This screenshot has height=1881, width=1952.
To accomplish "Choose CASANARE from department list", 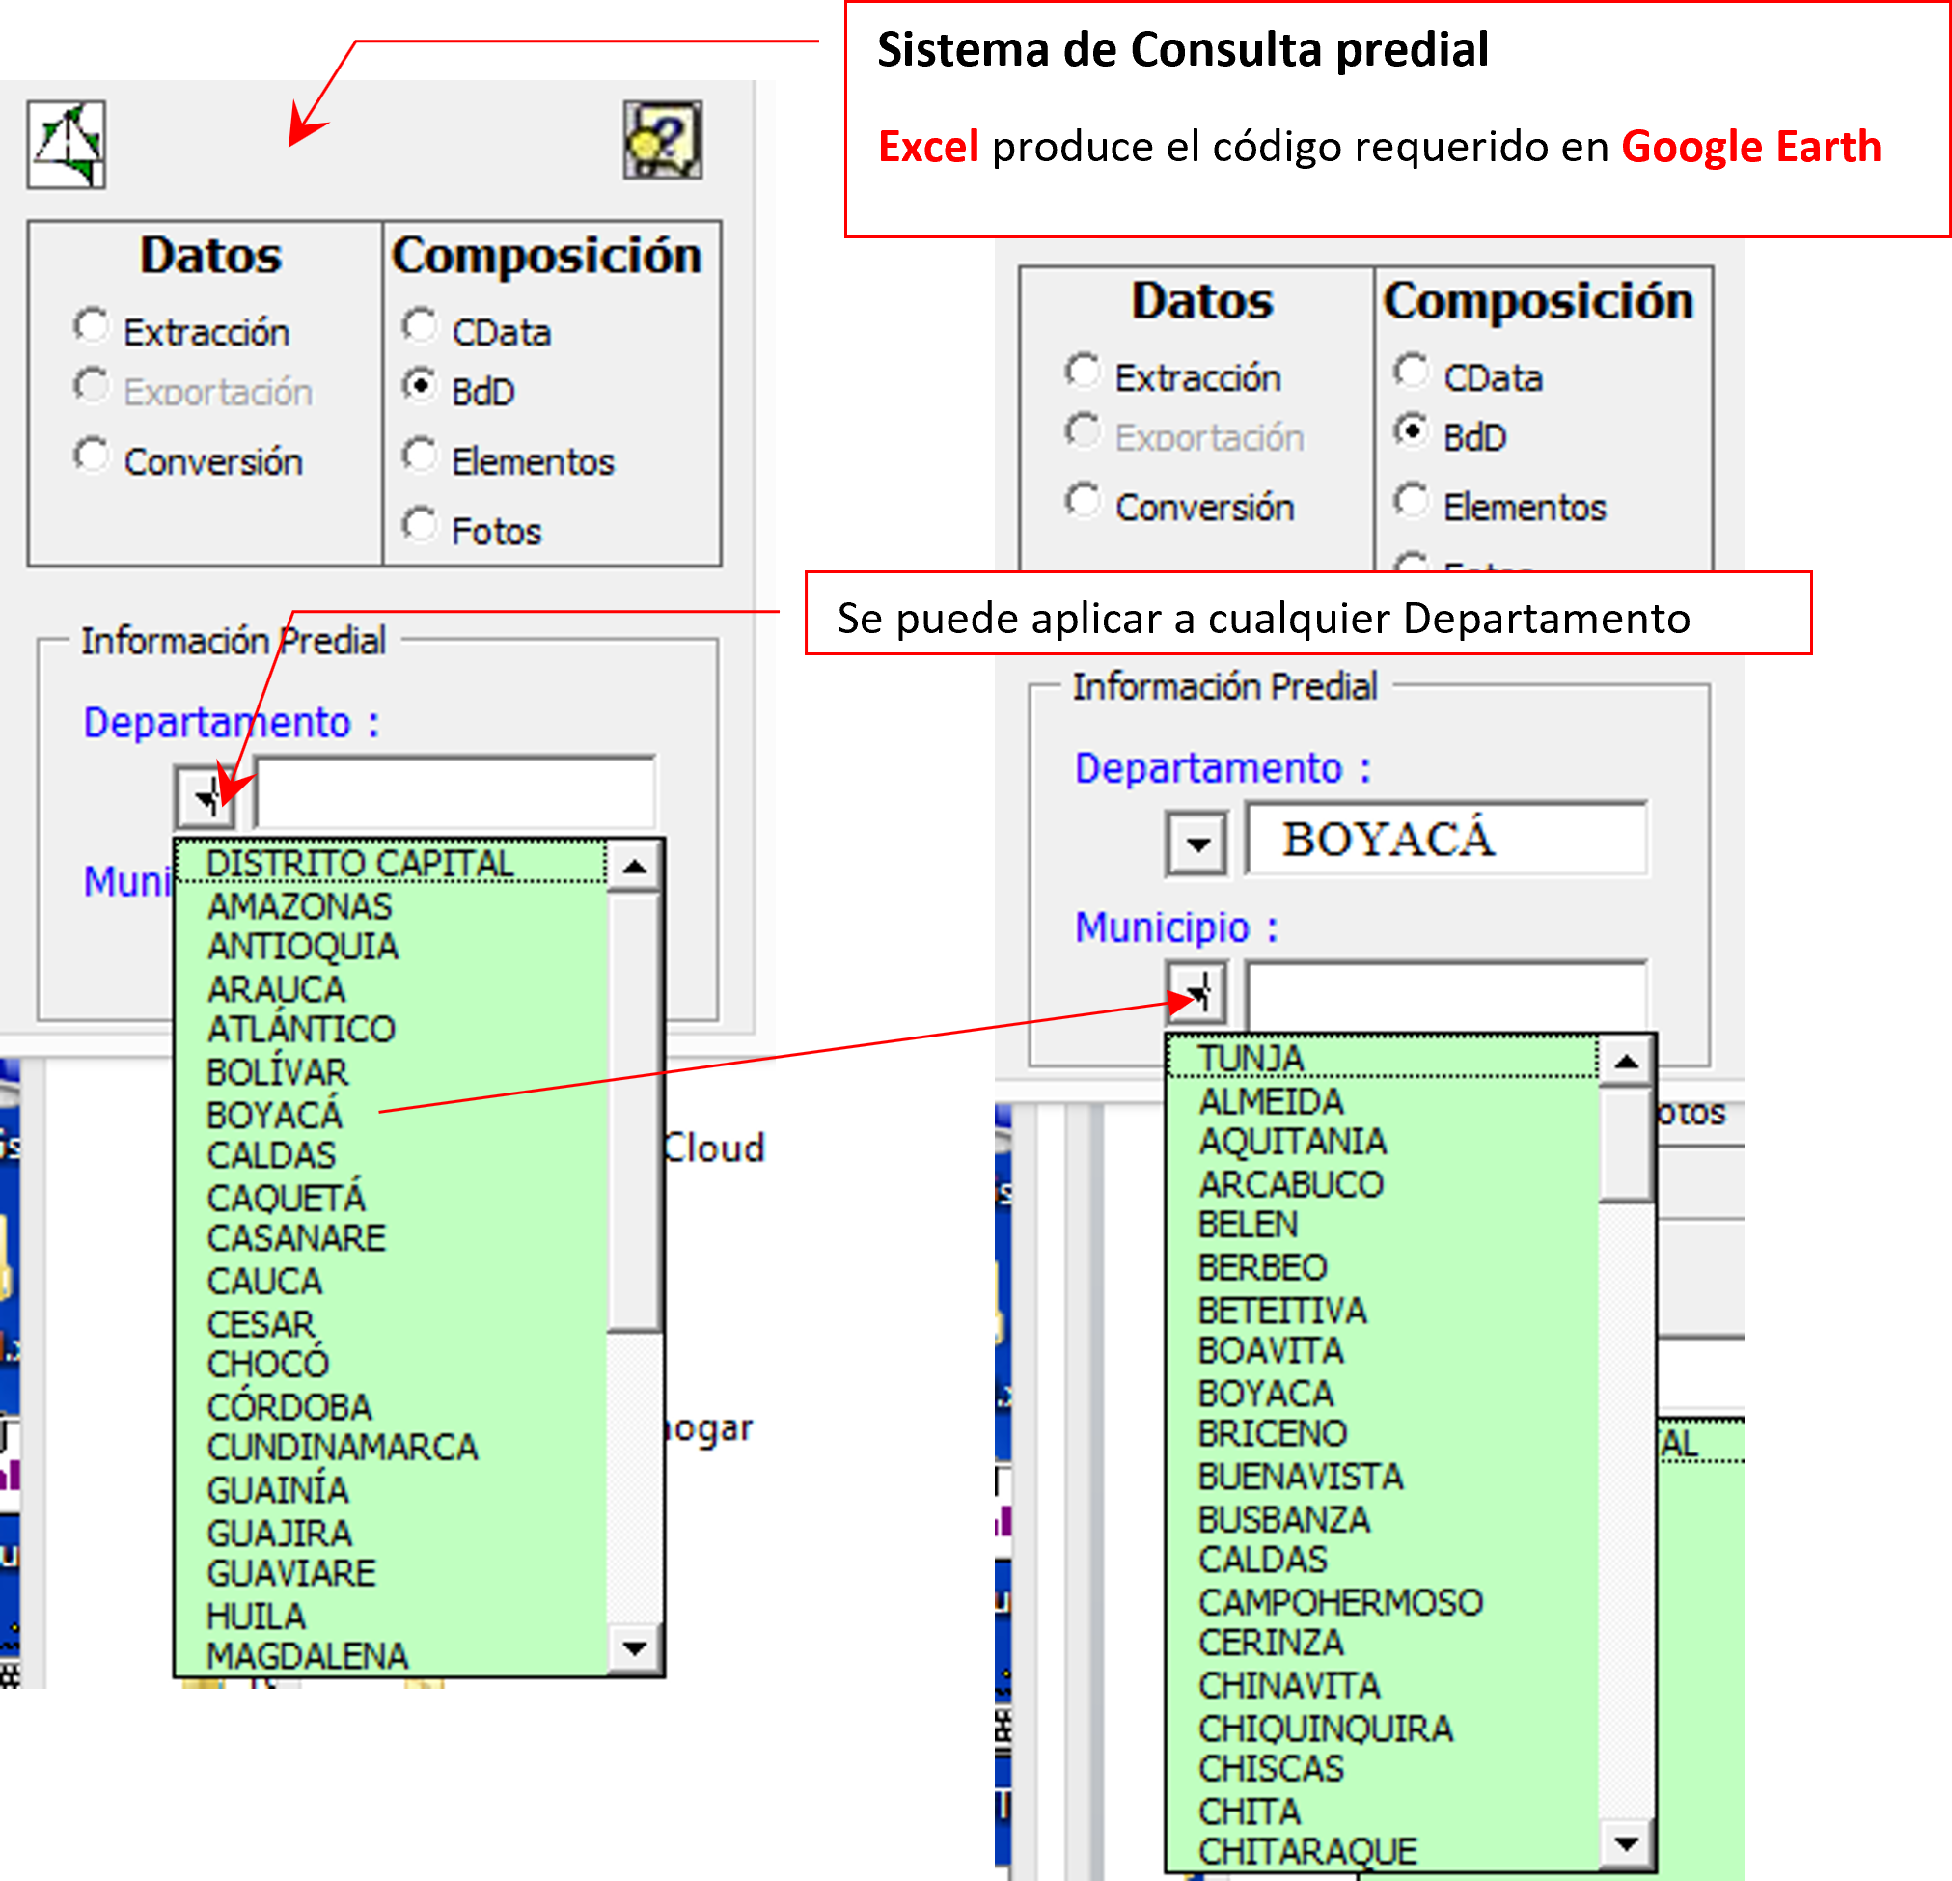I will point(392,1238).
